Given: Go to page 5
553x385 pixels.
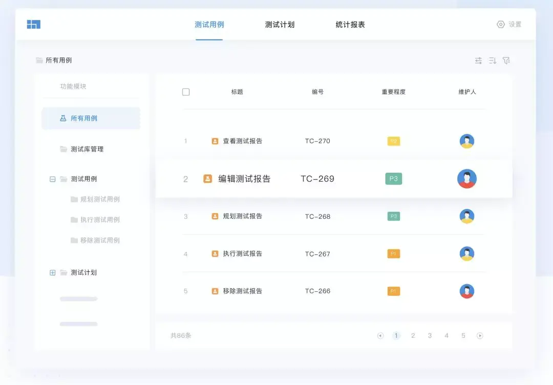Looking at the screenshot, I should point(463,336).
